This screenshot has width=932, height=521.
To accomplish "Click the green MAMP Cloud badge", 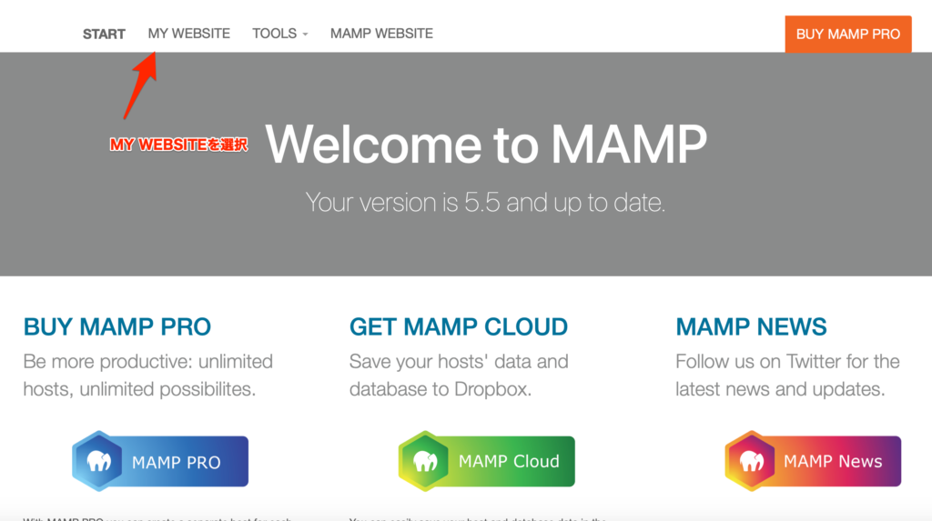I will (487, 461).
